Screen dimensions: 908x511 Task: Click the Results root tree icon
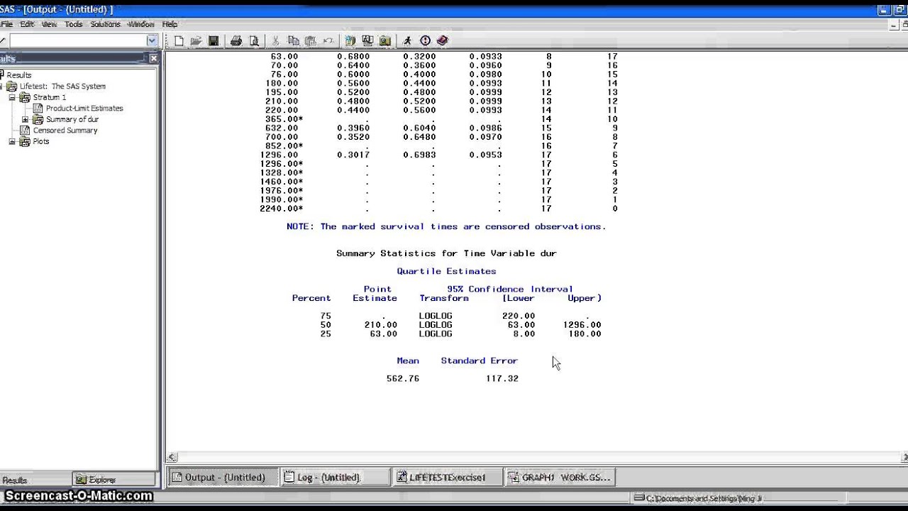tap(1, 75)
